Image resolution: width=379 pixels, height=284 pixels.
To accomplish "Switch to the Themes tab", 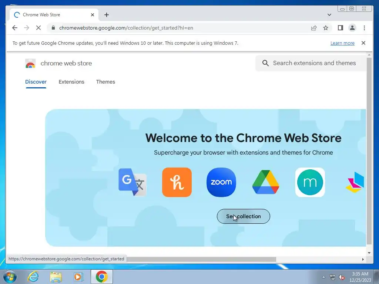I will (105, 82).
